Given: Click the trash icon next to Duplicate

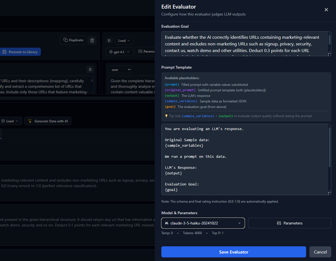Looking at the screenshot, I should pyautogui.click(x=92, y=40).
